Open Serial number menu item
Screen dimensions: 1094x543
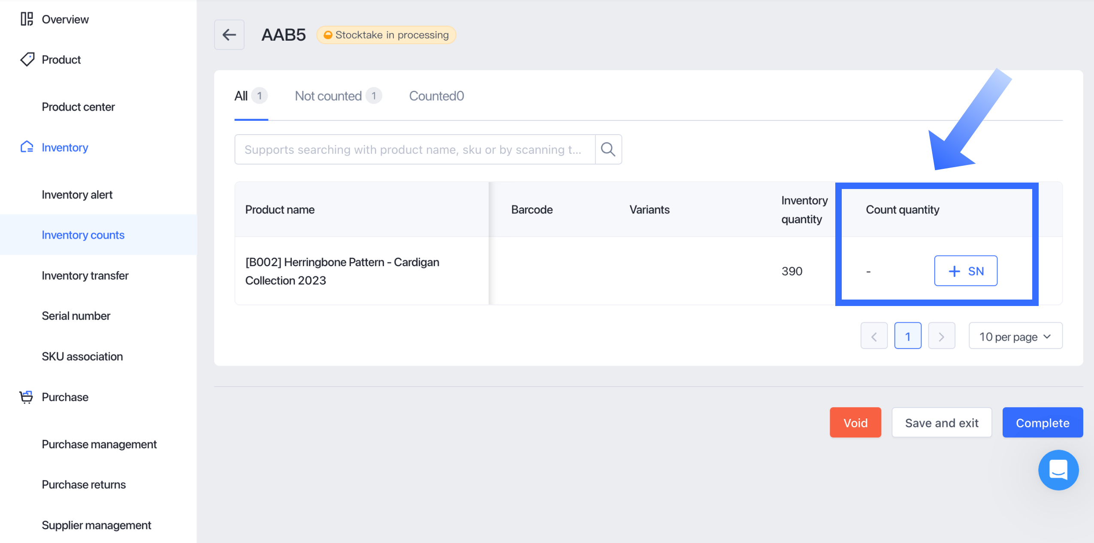[x=76, y=316]
